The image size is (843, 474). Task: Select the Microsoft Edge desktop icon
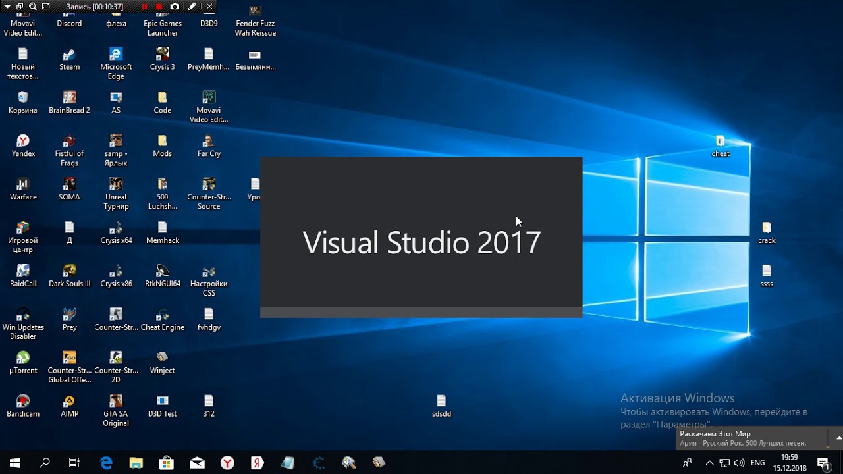116,64
